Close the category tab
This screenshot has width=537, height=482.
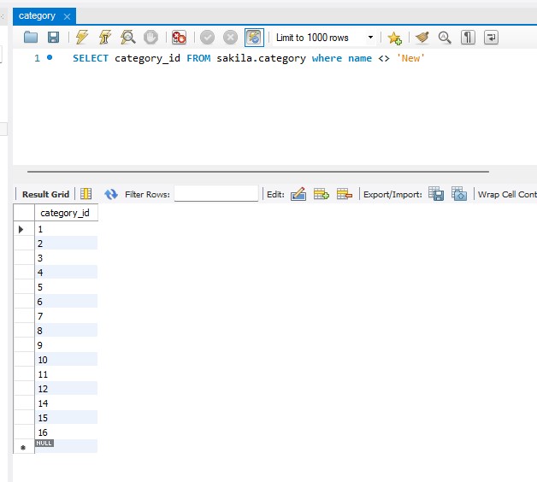tap(67, 16)
